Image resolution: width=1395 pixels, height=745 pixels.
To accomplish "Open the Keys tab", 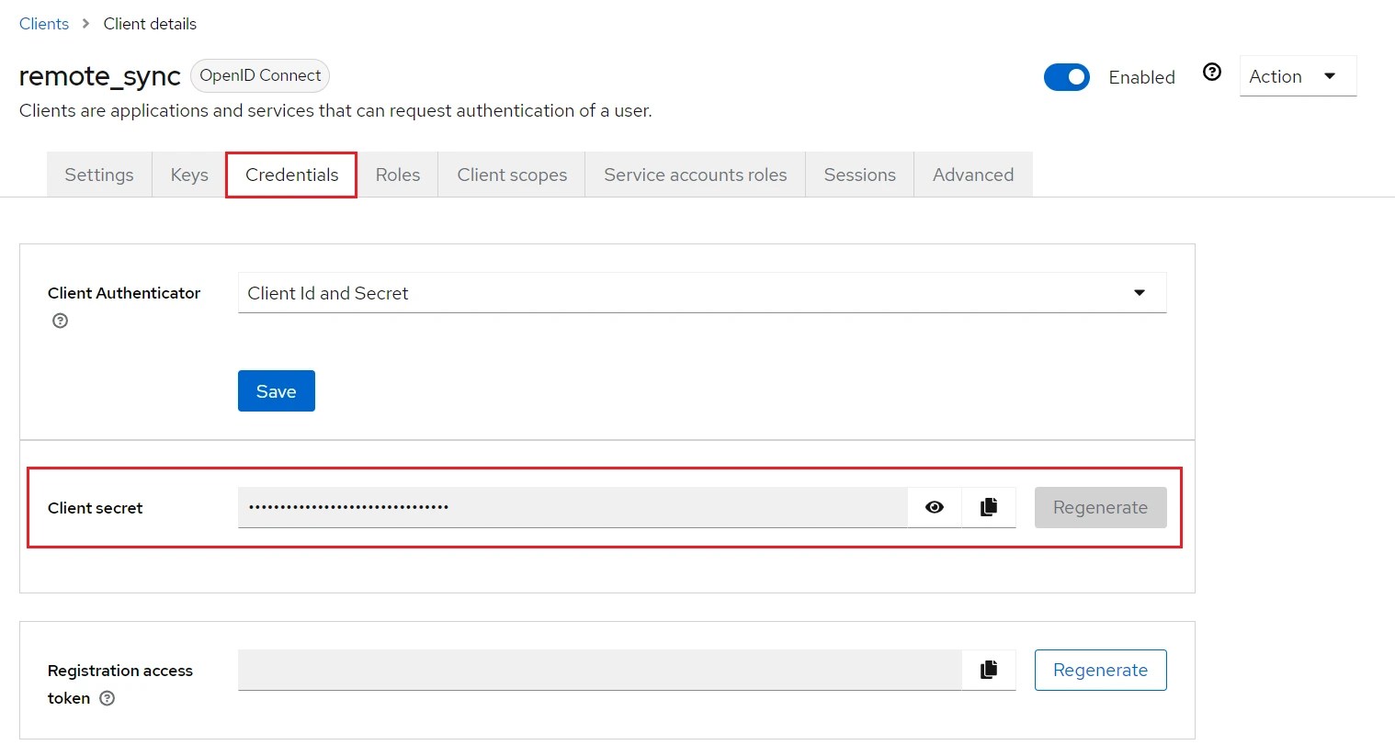I will pos(188,175).
